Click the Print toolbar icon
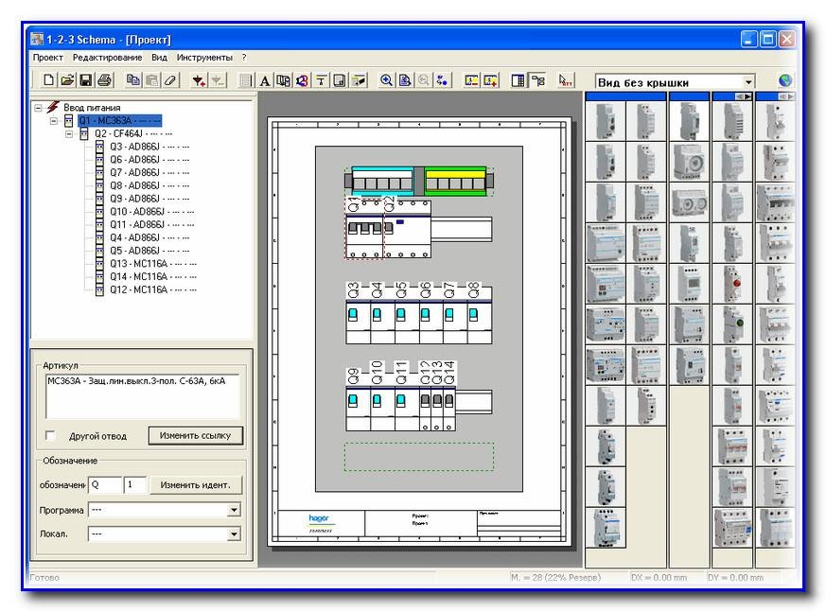The height and width of the screenshot is (612, 826). tap(104, 81)
